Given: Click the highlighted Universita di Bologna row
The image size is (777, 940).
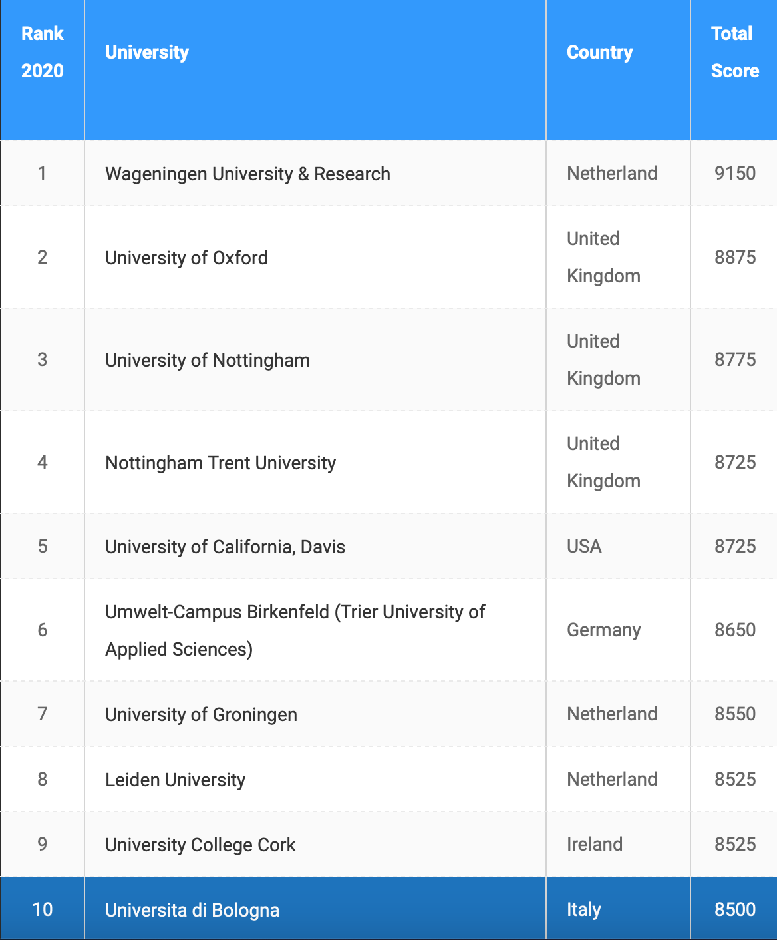Looking at the screenshot, I should 192,910.
